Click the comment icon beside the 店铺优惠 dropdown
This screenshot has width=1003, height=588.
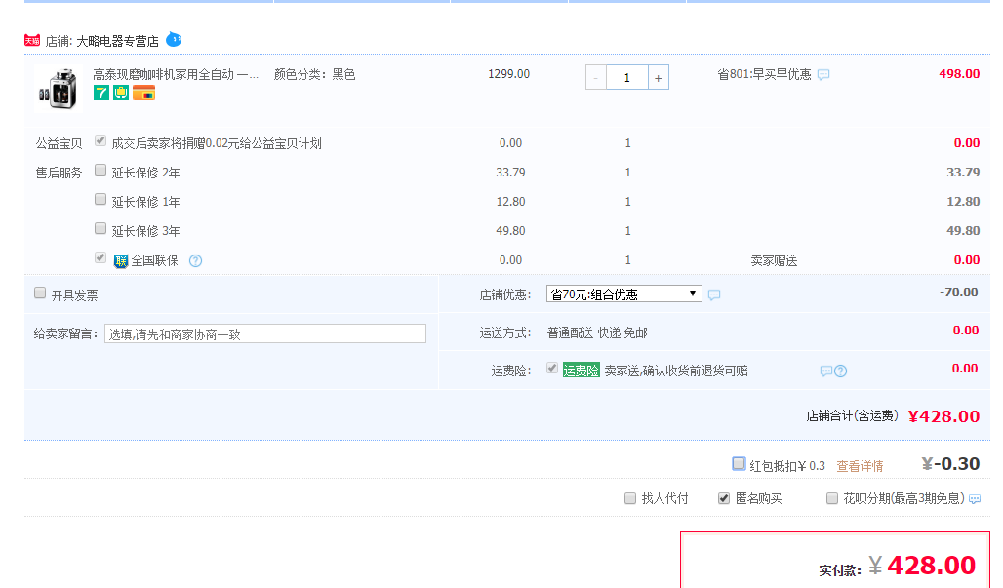point(714,294)
